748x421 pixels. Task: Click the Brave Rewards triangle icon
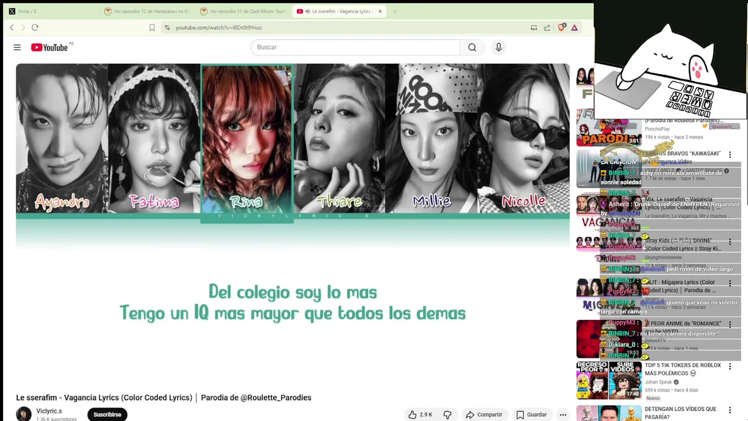(x=574, y=27)
